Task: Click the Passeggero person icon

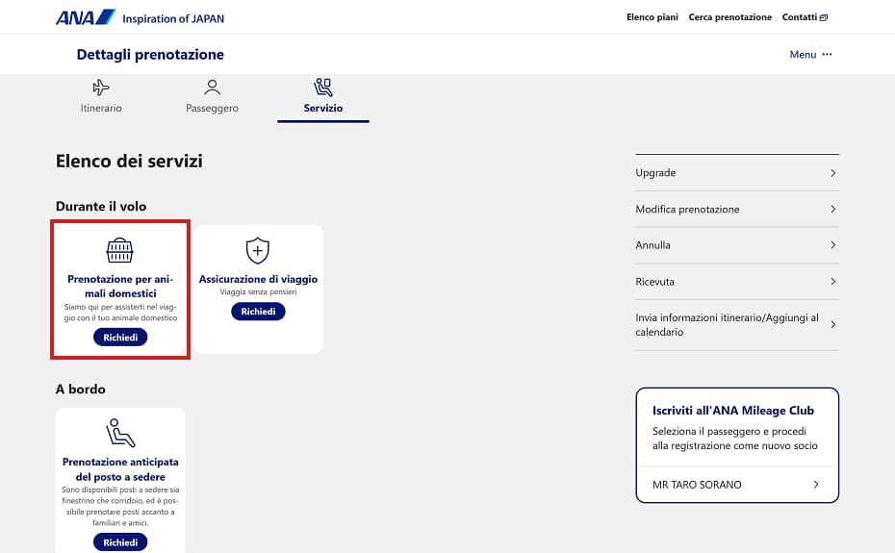Action: pos(212,88)
